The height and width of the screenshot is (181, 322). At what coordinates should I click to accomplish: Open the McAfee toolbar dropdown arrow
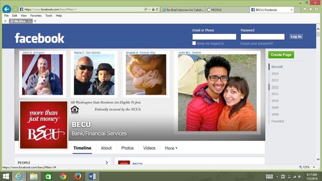click(35, 21)
